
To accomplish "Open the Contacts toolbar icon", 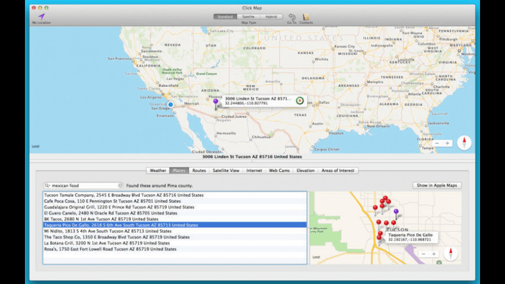I will (306, 17).
